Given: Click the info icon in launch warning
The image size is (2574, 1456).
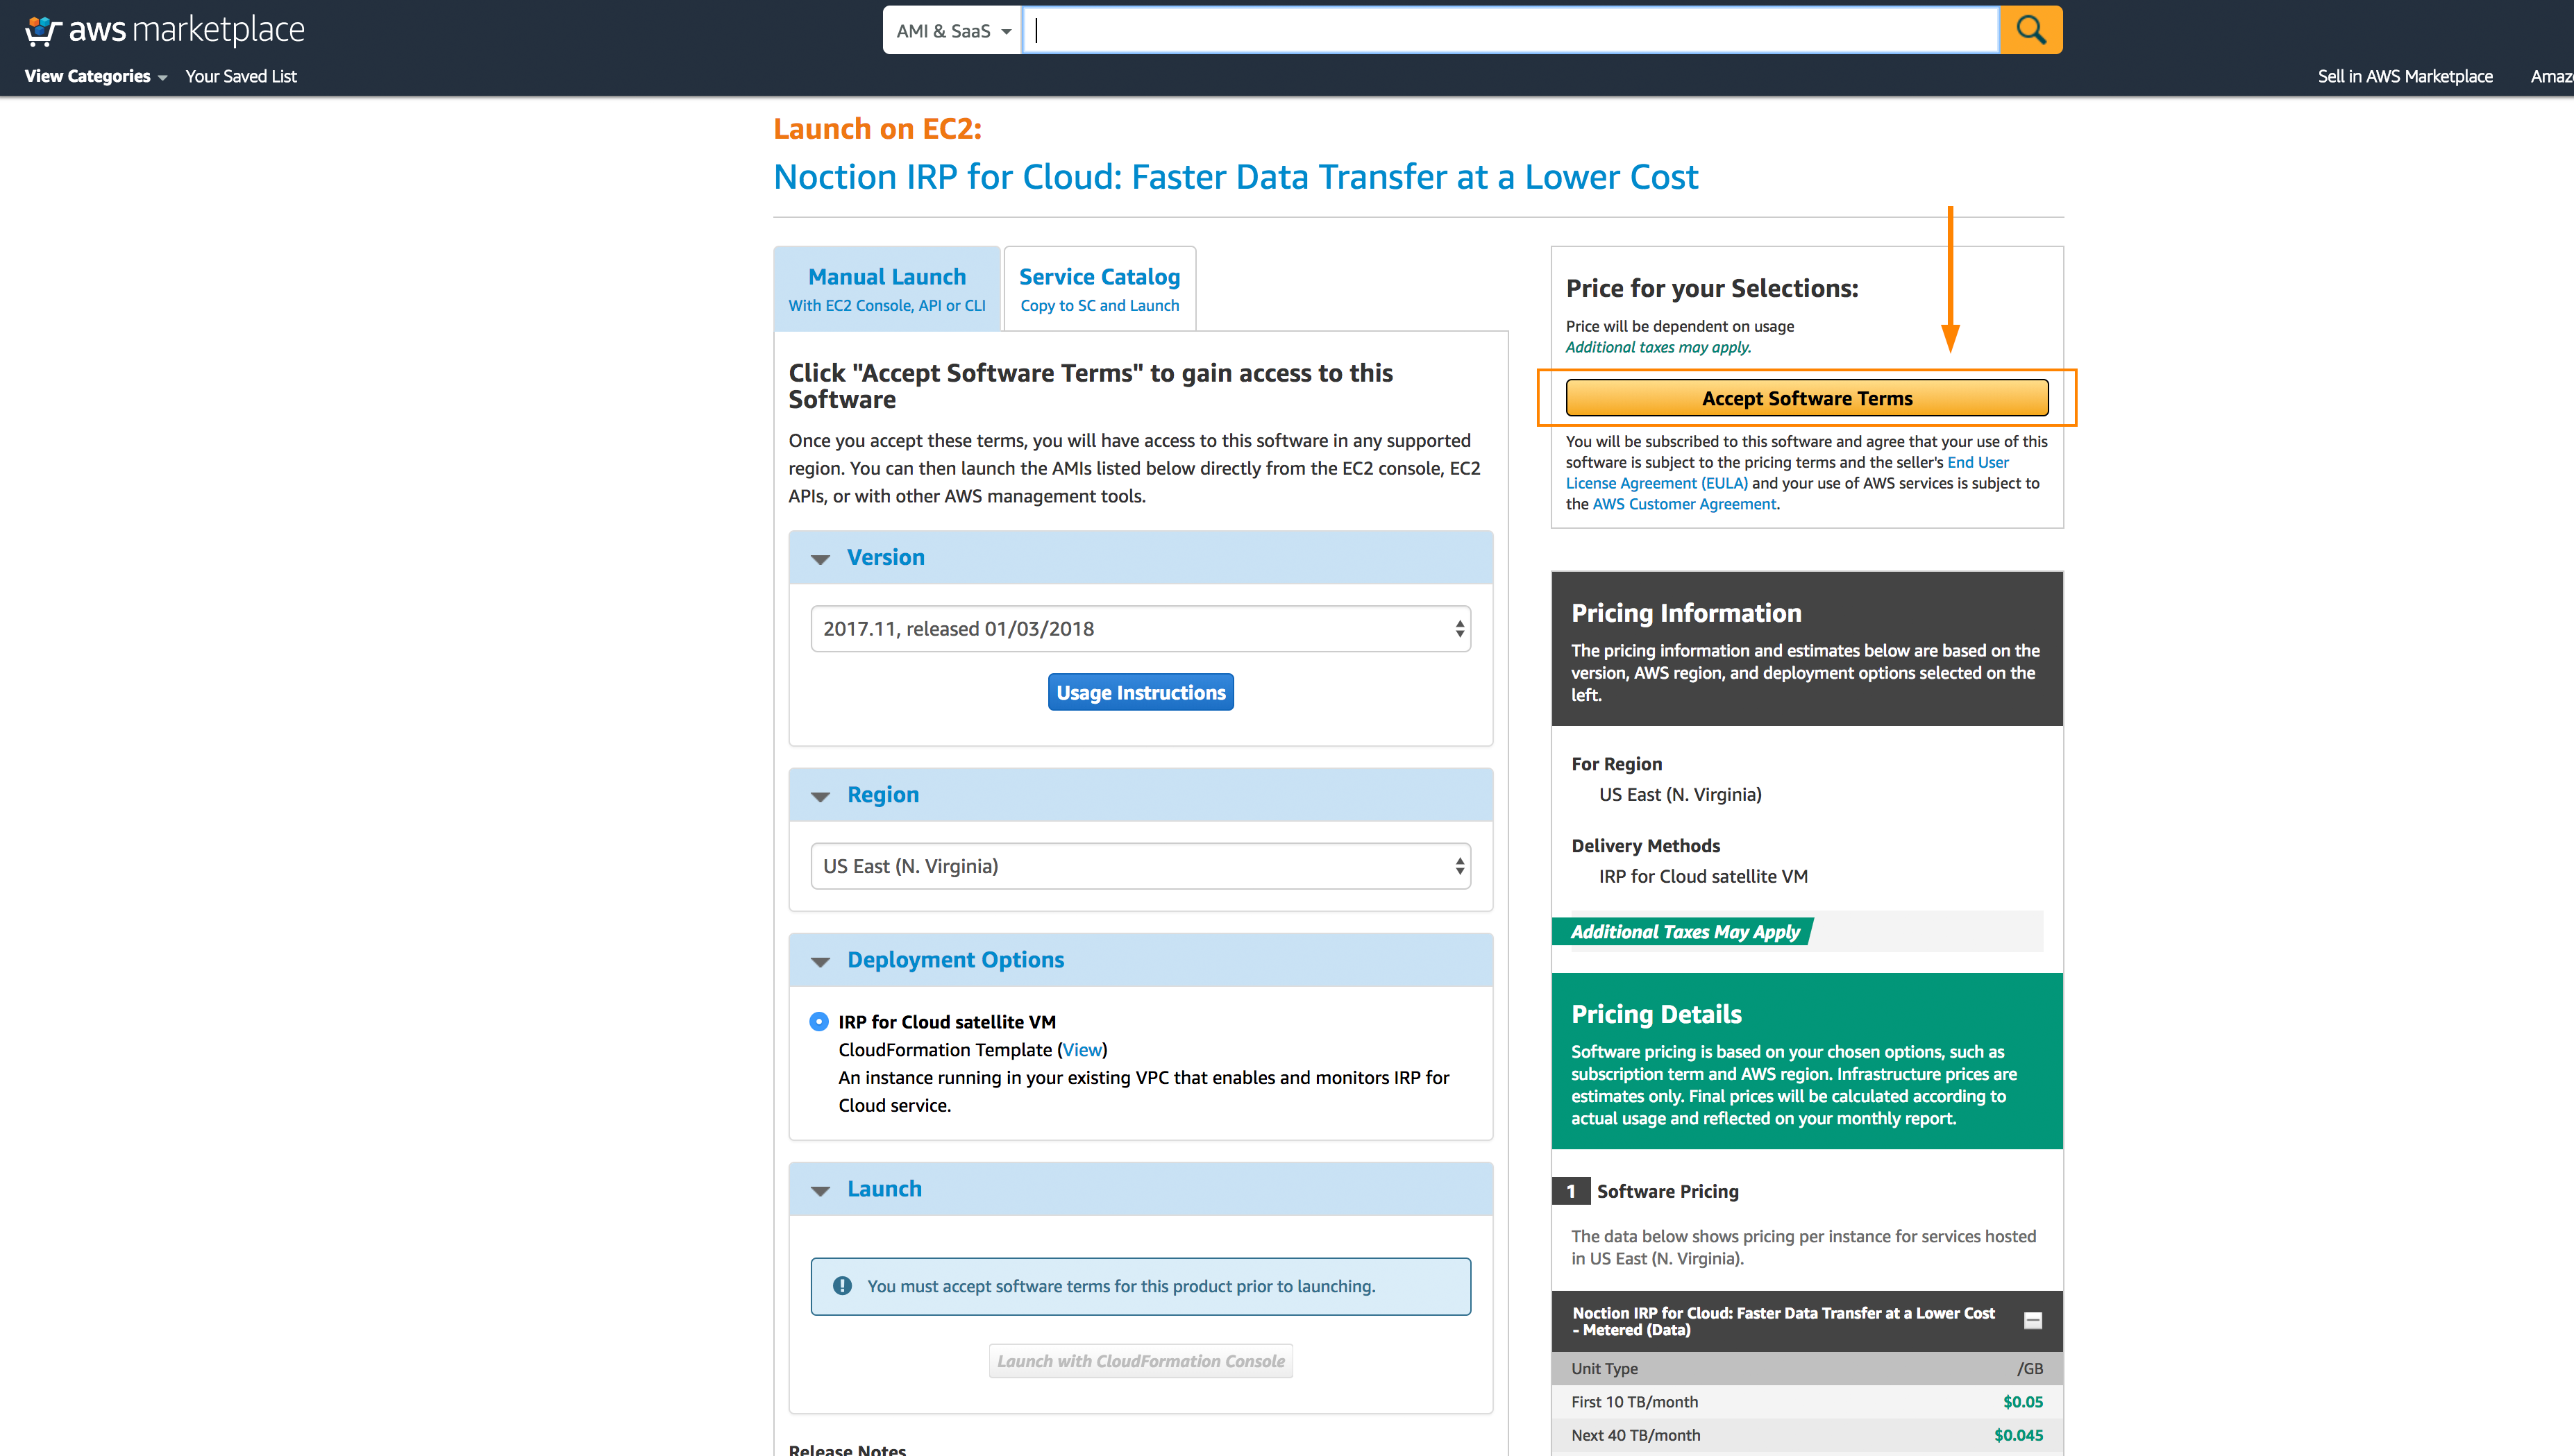Looking at the screenshot, I should pyautogui.click(x=842, y=1286).
